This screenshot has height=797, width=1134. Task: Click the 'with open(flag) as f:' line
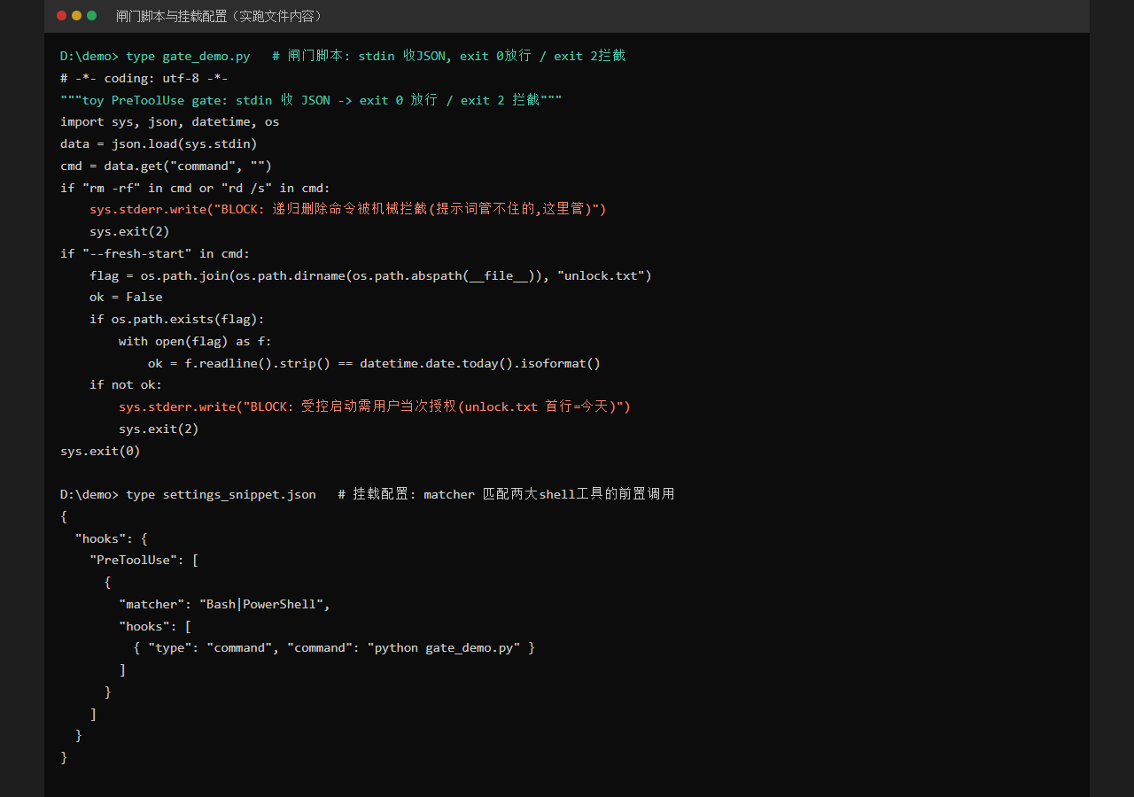196,341
